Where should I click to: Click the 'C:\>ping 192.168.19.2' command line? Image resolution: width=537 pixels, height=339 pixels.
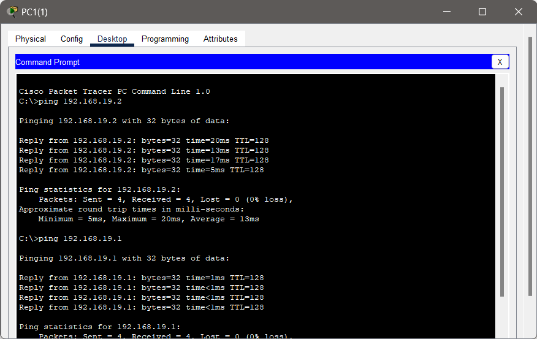70,101
